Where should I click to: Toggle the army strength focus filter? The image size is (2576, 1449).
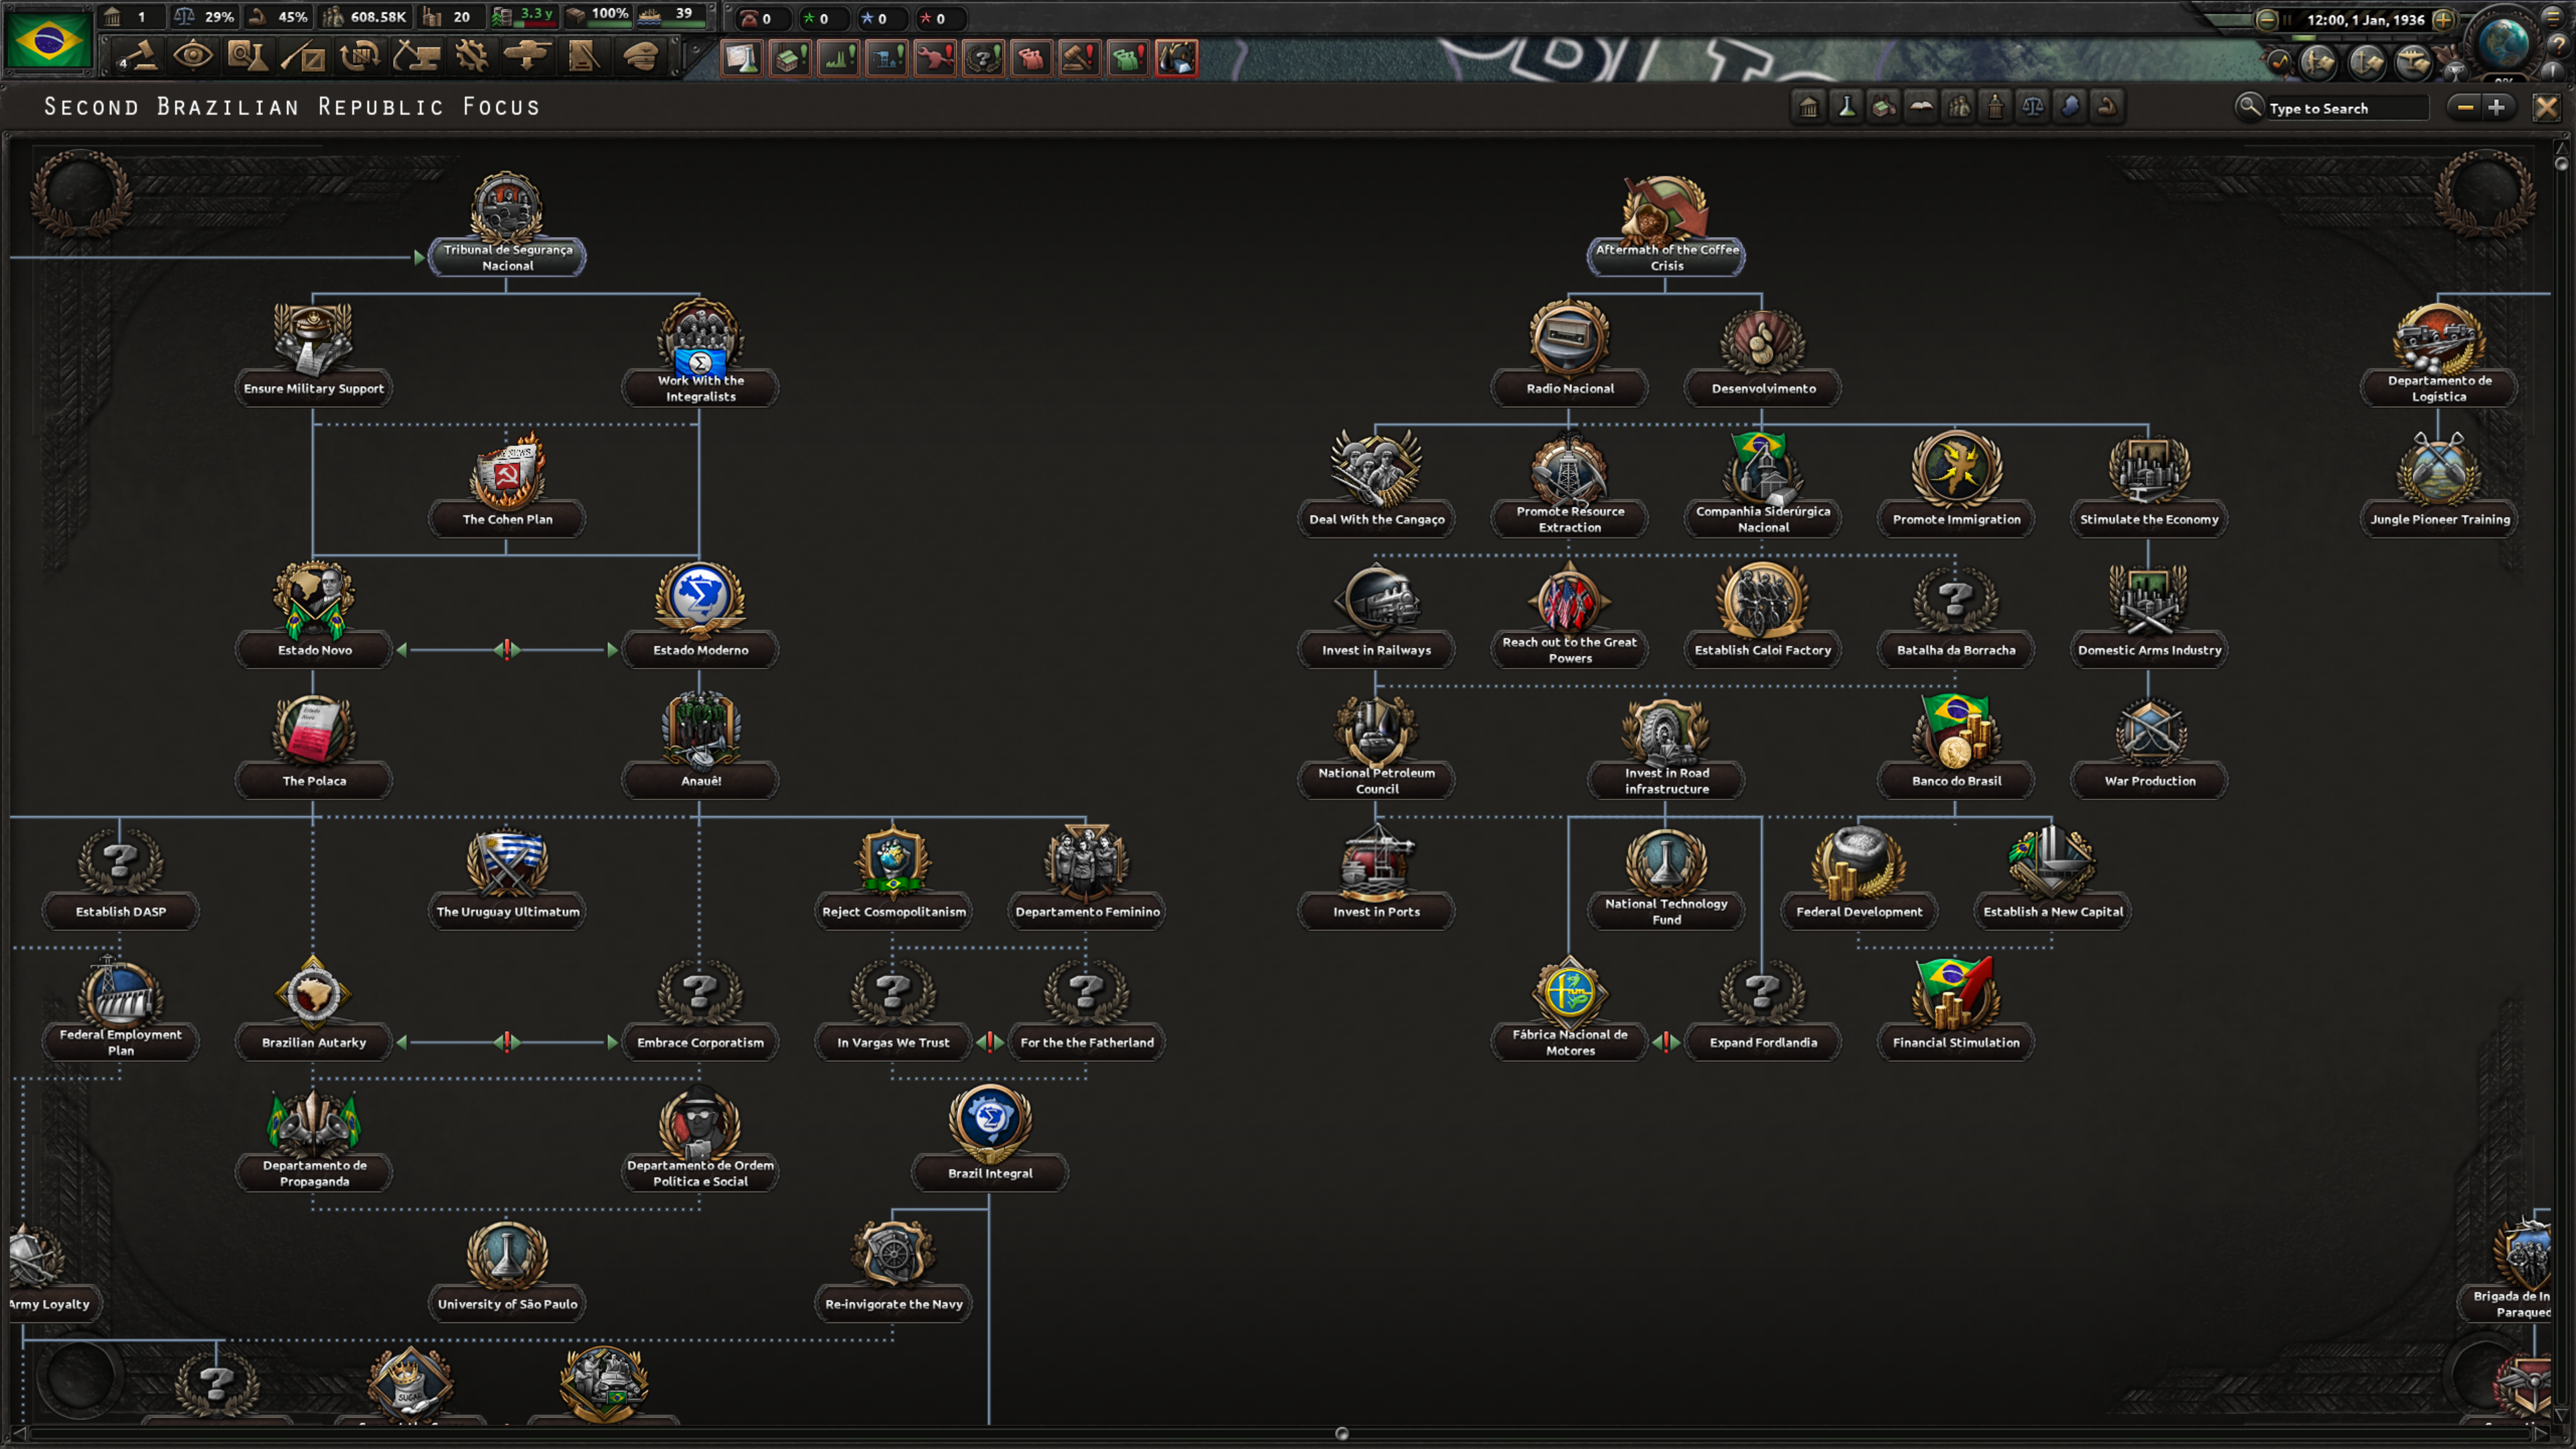[x=2108, y=106]
